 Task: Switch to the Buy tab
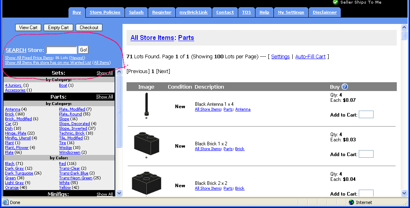click(x=76, y=12)
